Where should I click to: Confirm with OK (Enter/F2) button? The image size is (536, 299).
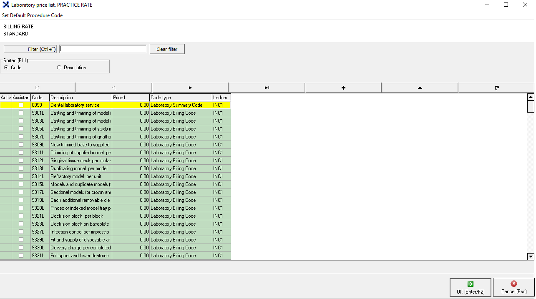tap(470, 287)
